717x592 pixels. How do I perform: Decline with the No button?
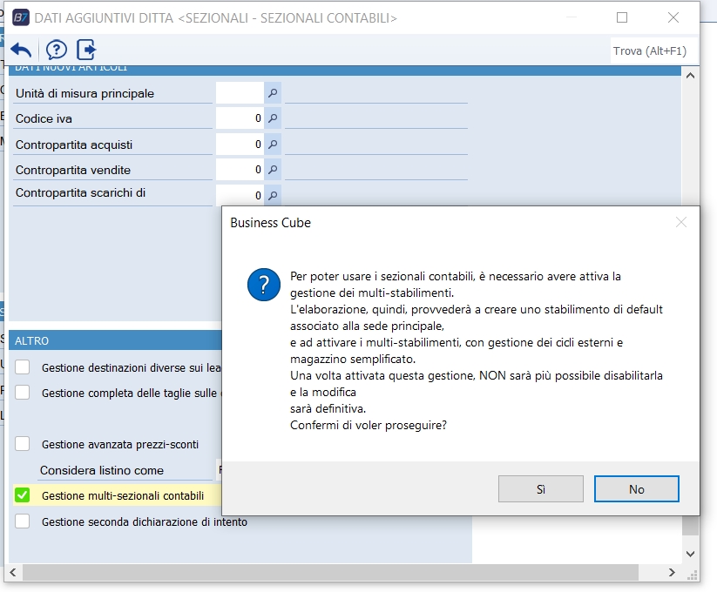tap(637, 489)
